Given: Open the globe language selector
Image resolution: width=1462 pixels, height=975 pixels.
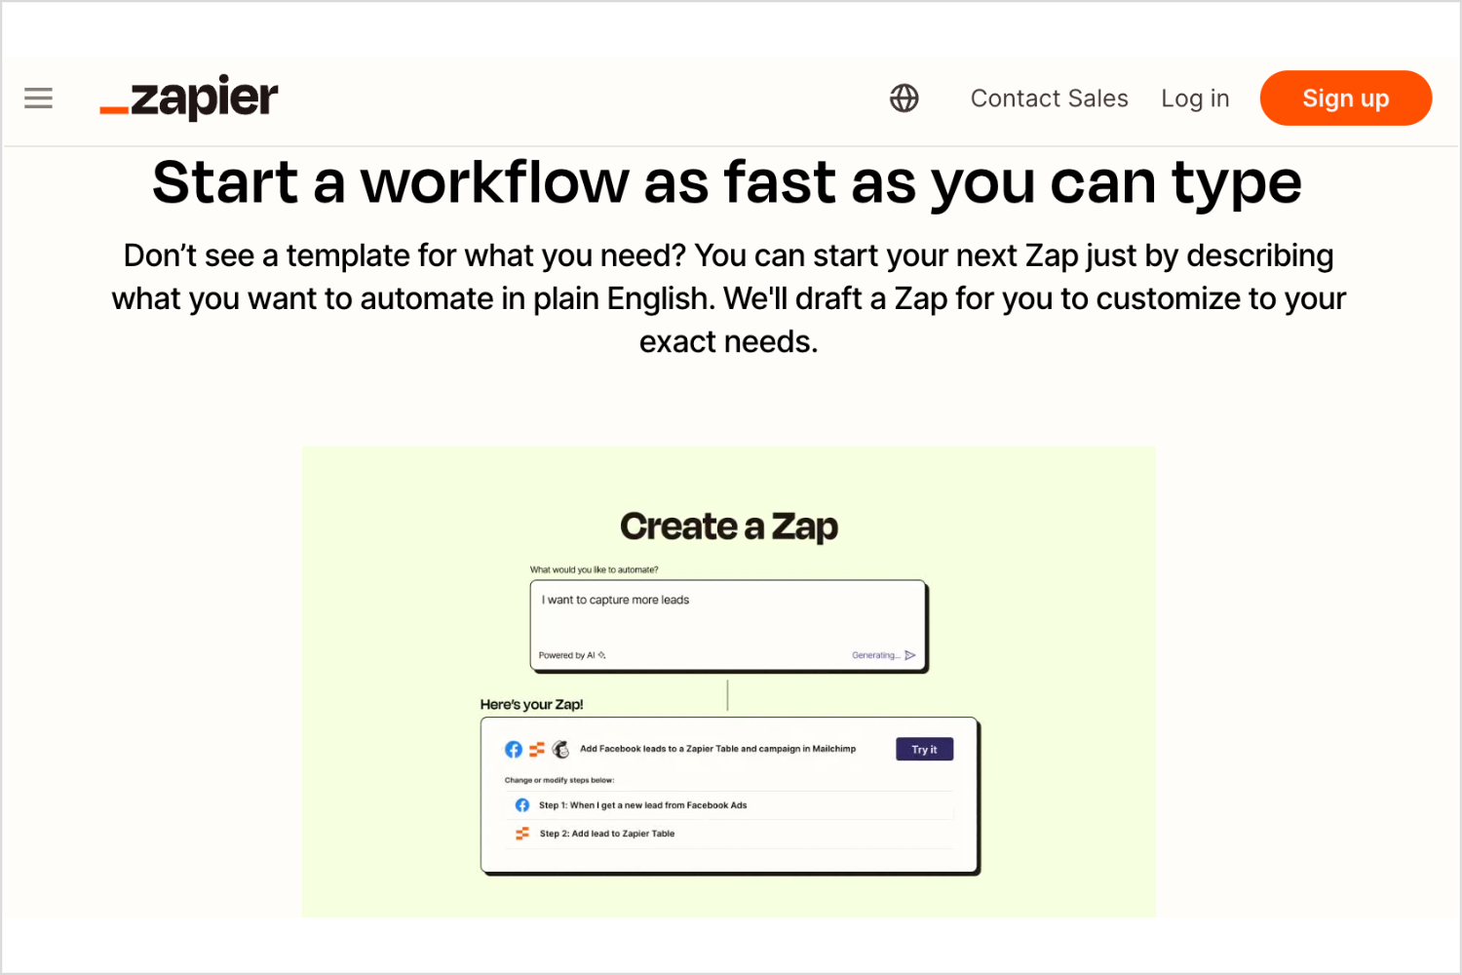Looking at the screenshot, I should pyautogui.click(x=904, y=98).
